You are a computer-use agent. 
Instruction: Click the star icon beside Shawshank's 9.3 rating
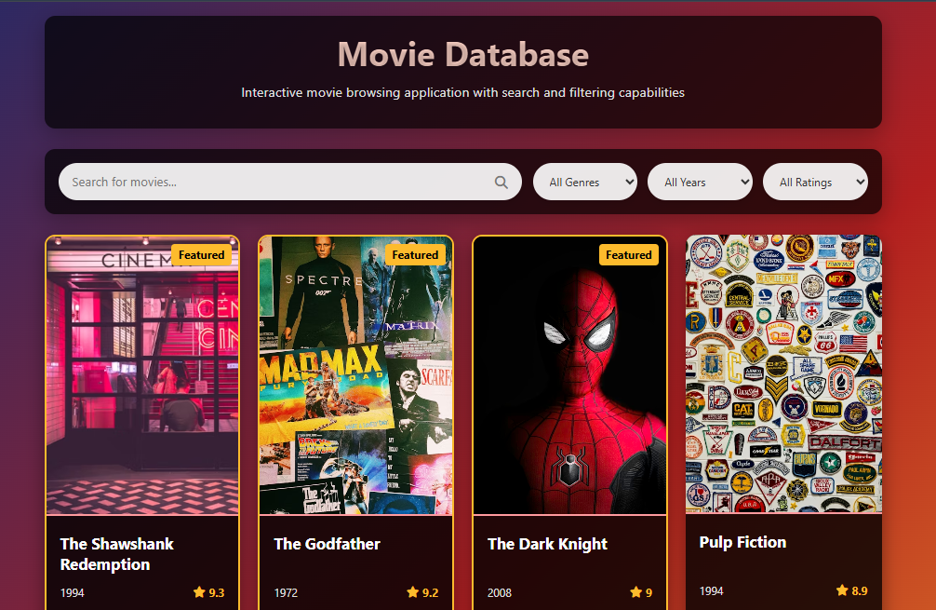coord(200,592)
